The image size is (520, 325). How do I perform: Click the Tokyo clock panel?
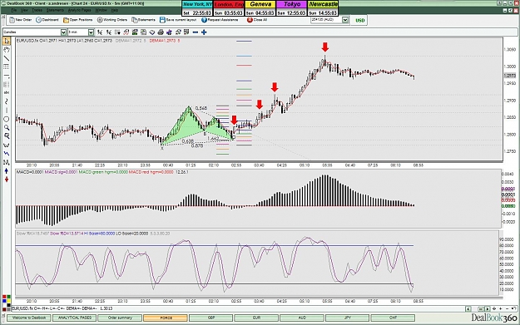[x=291, y=8]
